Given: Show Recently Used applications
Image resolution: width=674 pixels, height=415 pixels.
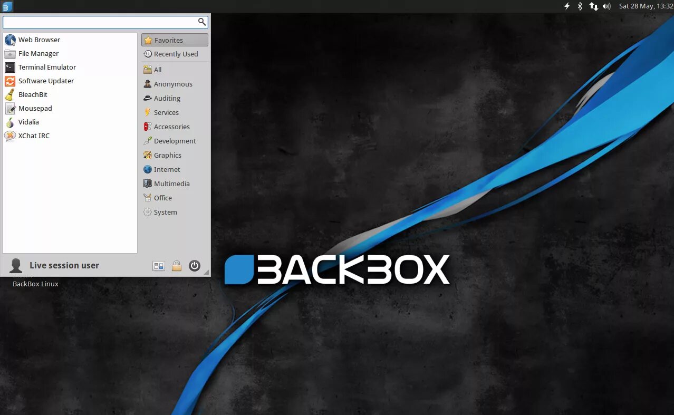Looking at the screenshot, I should tap(175, 54).
